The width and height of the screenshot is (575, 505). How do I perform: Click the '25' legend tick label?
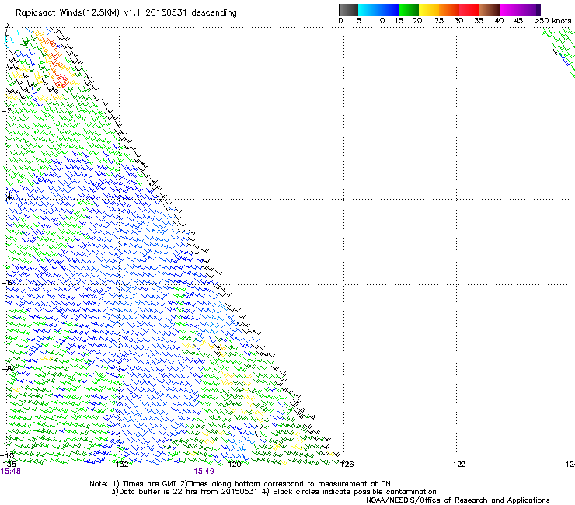(439, 21)
